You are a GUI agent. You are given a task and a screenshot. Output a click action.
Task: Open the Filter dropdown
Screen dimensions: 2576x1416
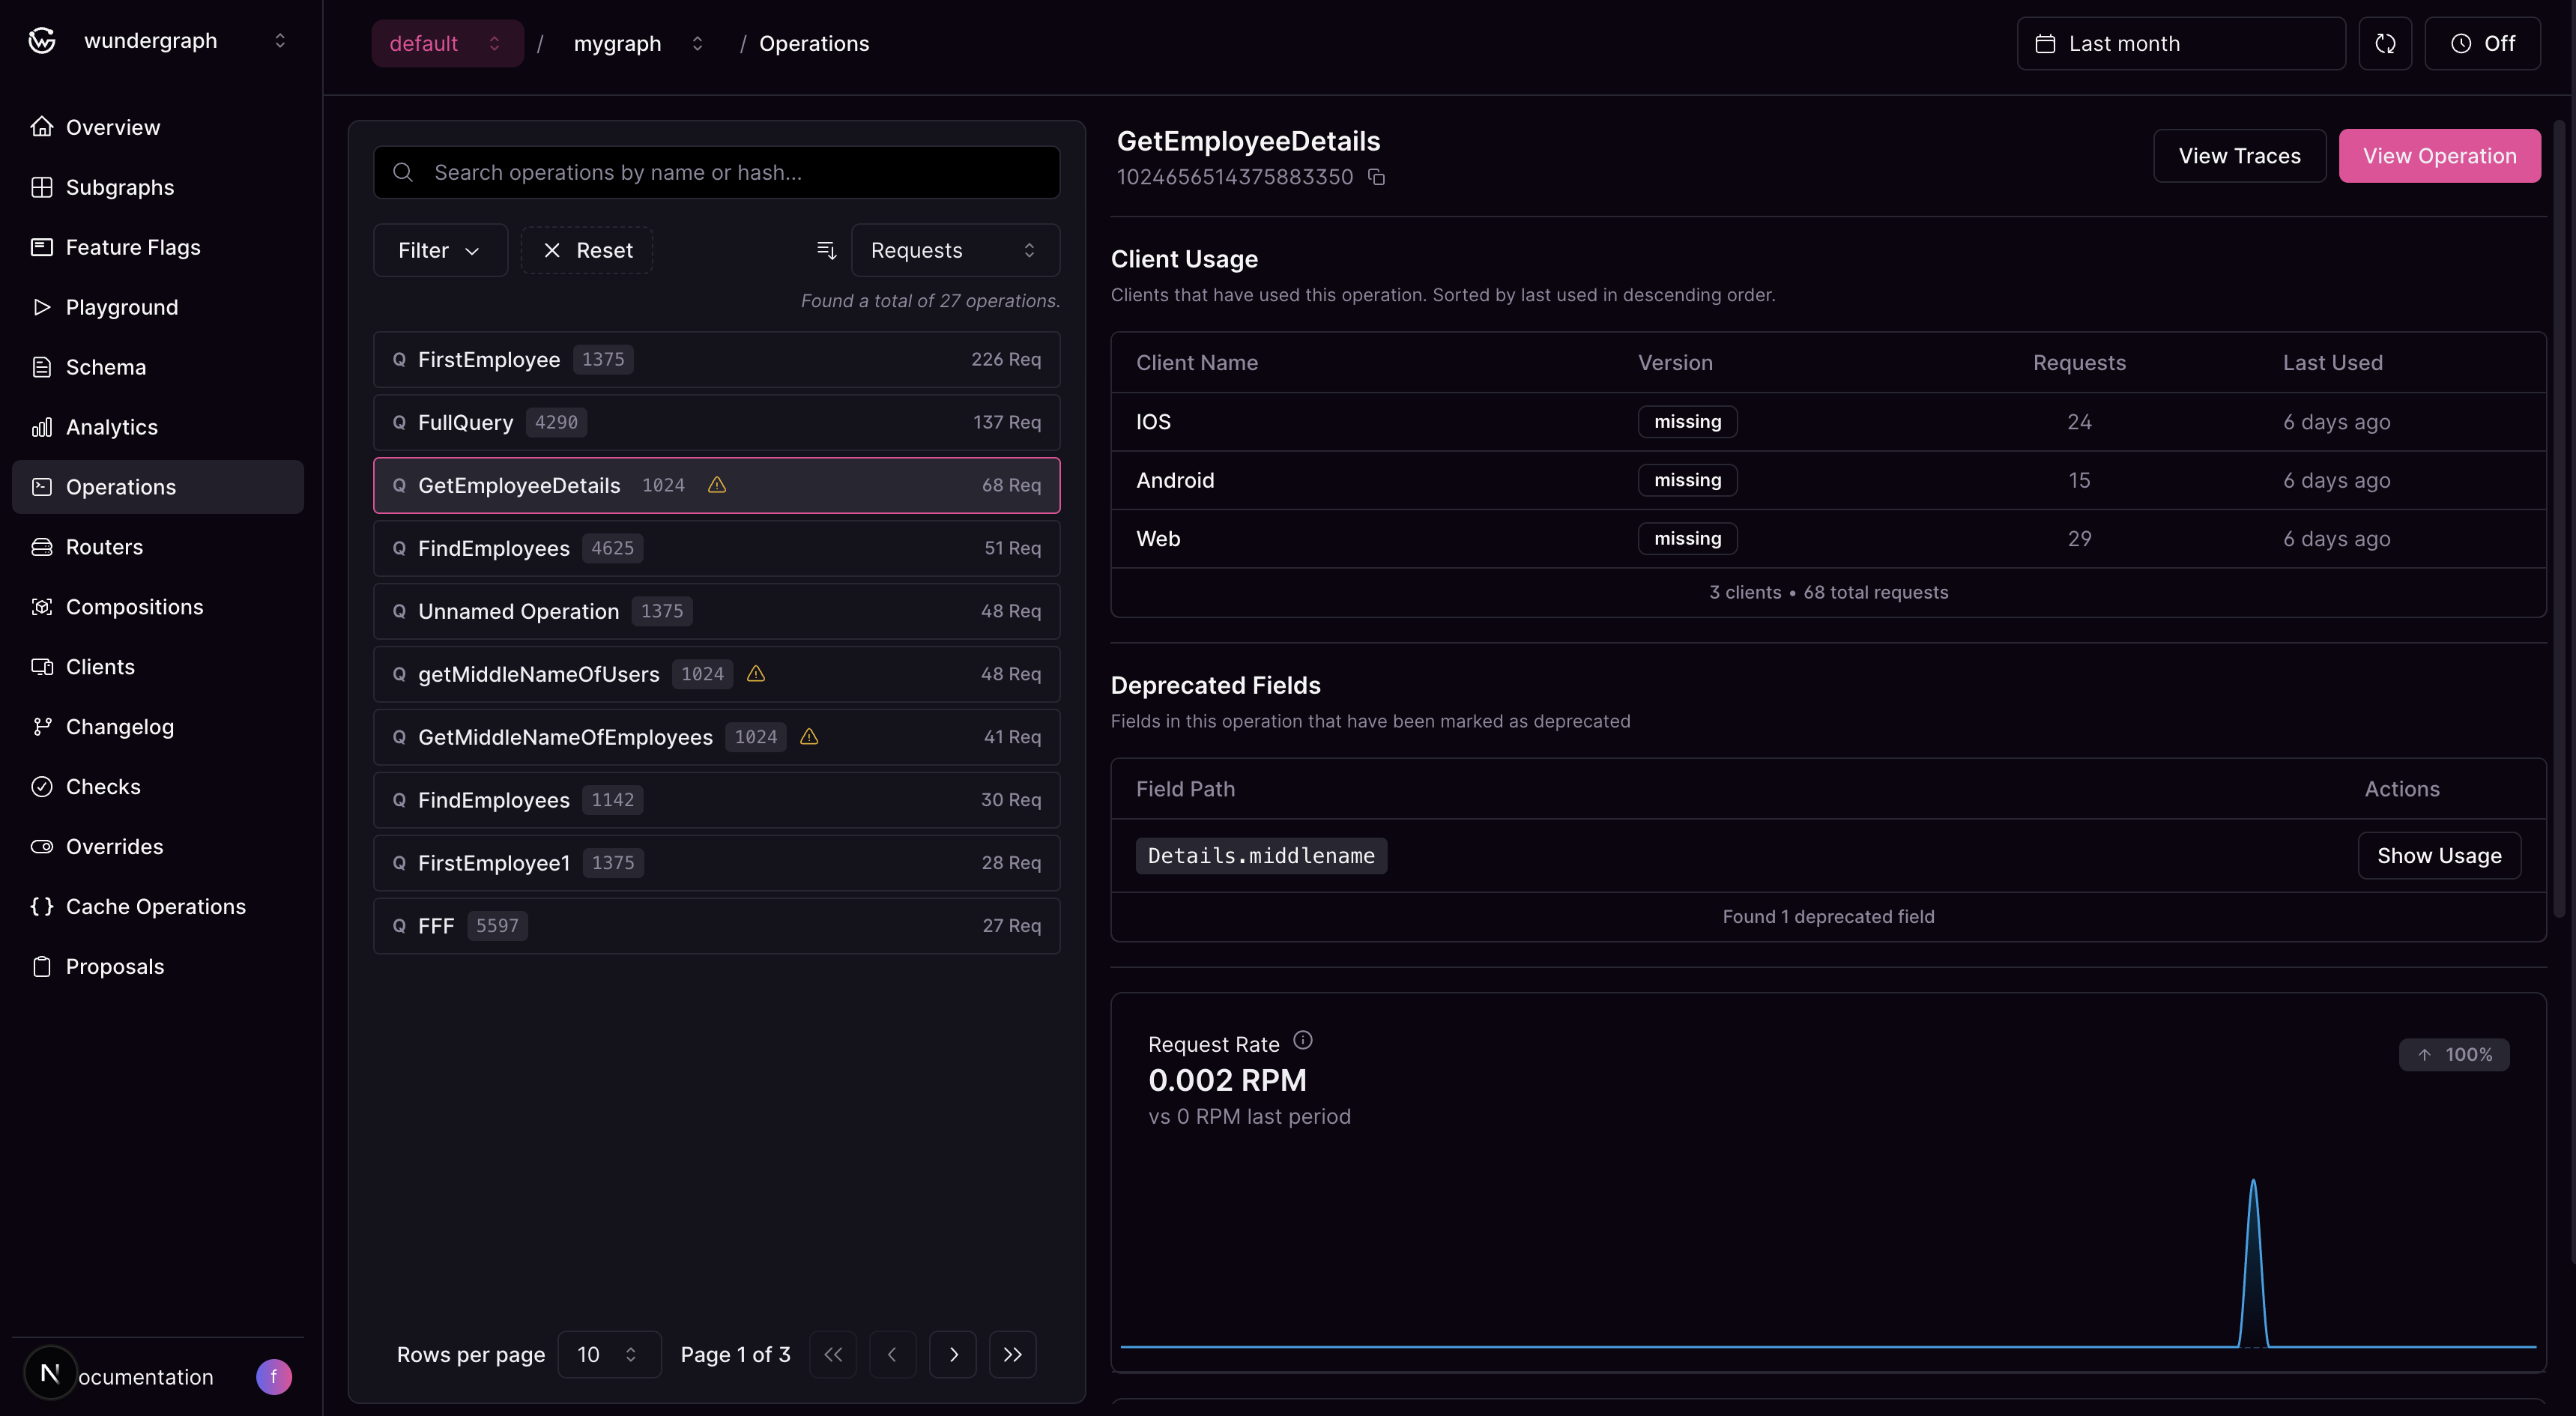(440, 250)
